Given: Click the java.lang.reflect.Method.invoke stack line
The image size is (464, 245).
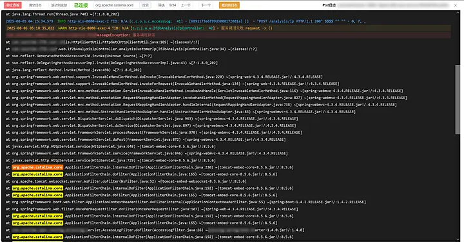Looking at the screenshot, I should [x=73, y=70].
